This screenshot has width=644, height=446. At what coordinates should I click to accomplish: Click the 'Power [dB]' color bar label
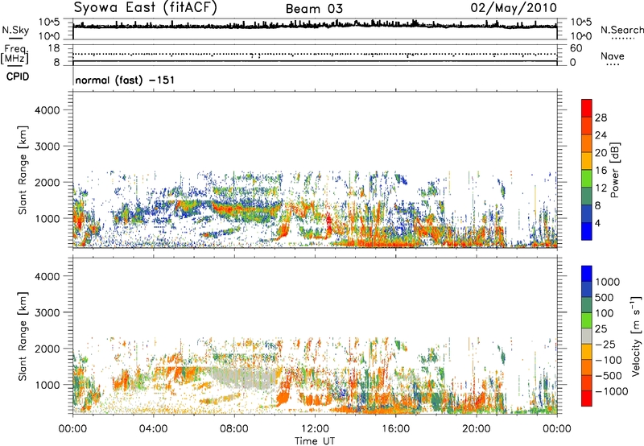[x=614, y=170]
